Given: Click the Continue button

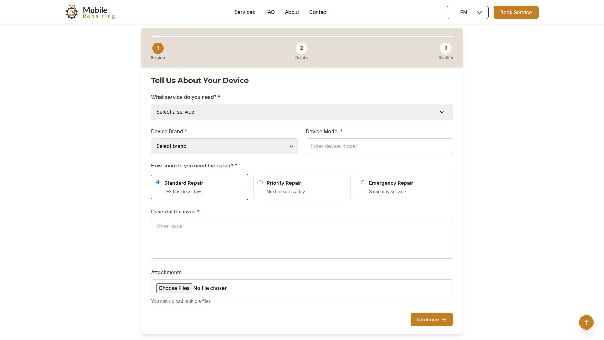Looking at the screenshot, I should (x=431, y=320).
